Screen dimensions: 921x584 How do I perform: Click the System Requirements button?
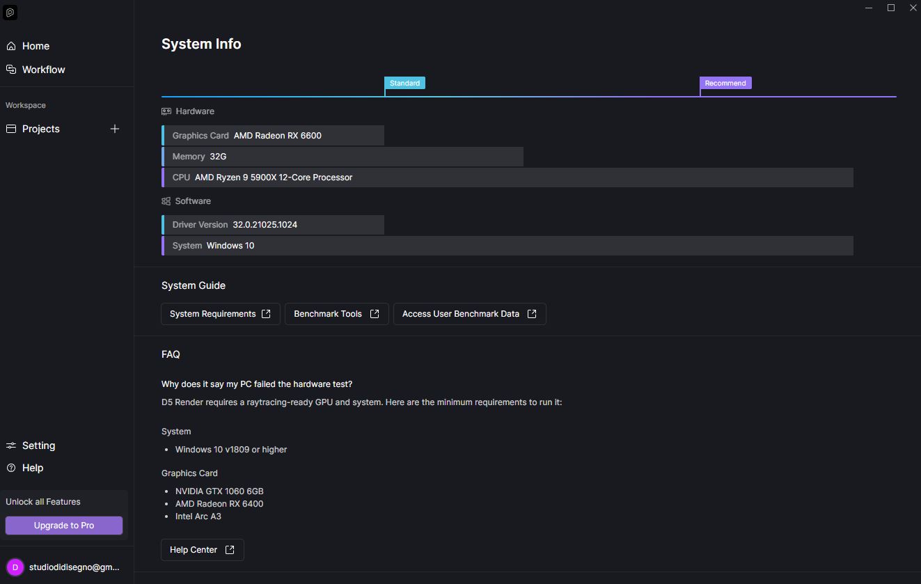point(220,314)
